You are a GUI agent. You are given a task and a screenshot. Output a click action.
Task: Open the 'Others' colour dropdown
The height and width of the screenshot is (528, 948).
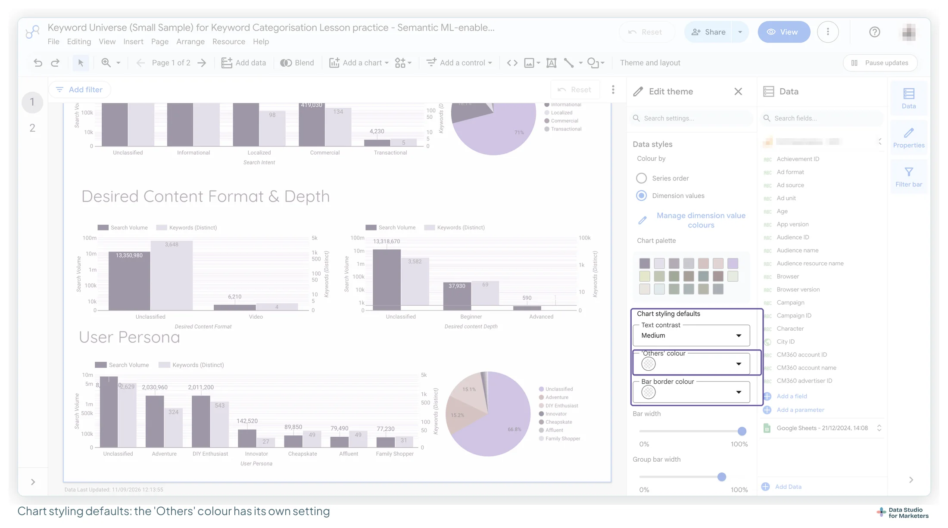coord(691,364)
